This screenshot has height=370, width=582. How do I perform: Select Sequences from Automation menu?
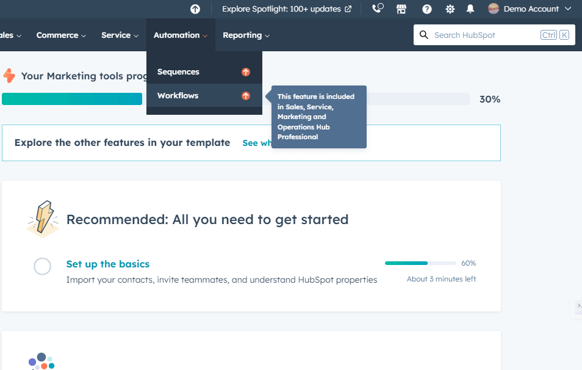click(x=204, y=72)
